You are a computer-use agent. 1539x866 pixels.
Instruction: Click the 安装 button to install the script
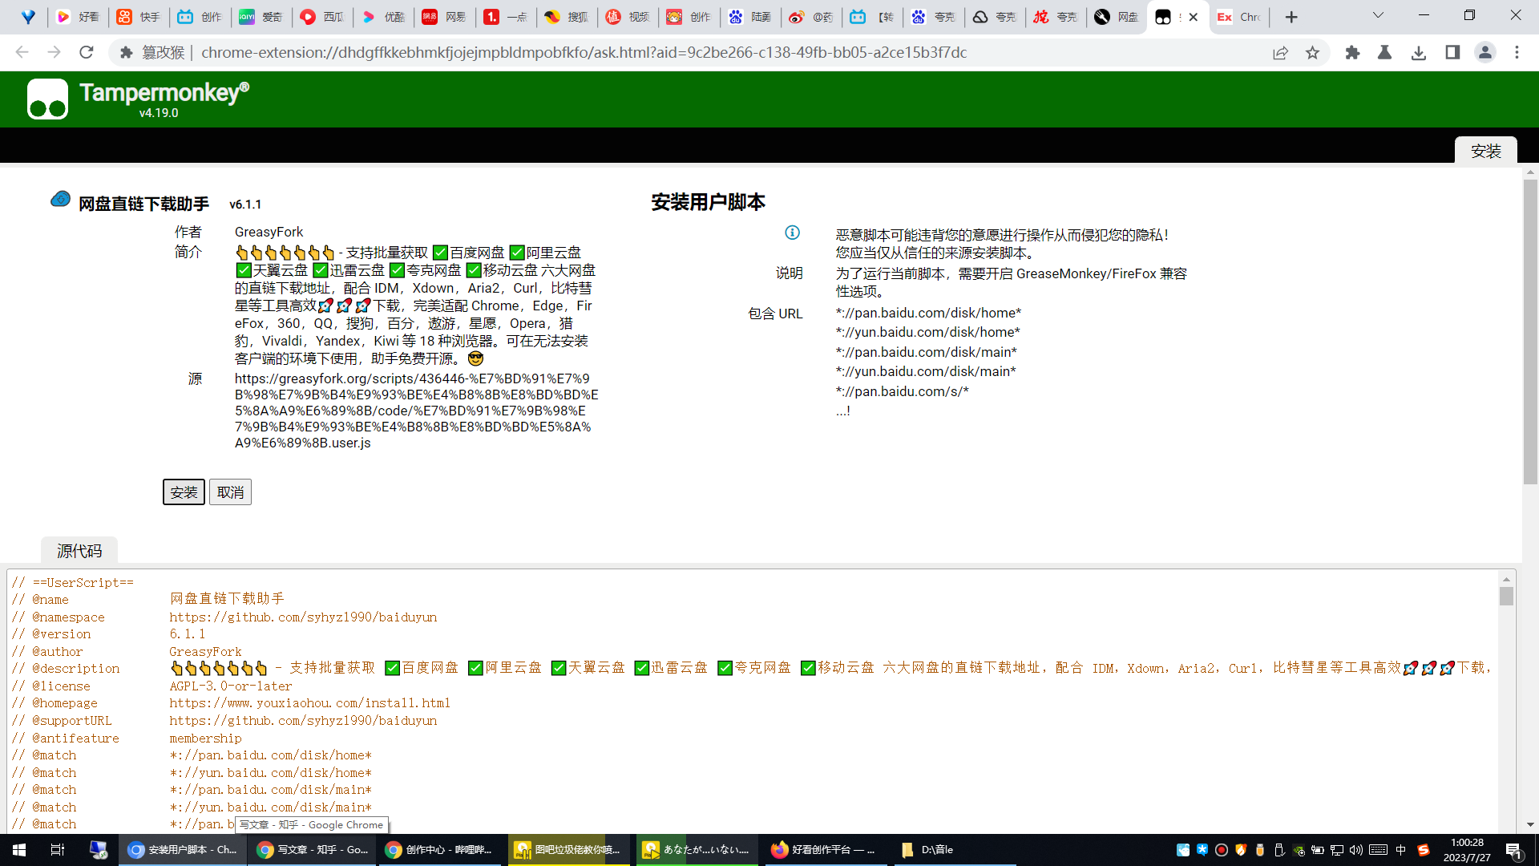[x=184, y=492]
